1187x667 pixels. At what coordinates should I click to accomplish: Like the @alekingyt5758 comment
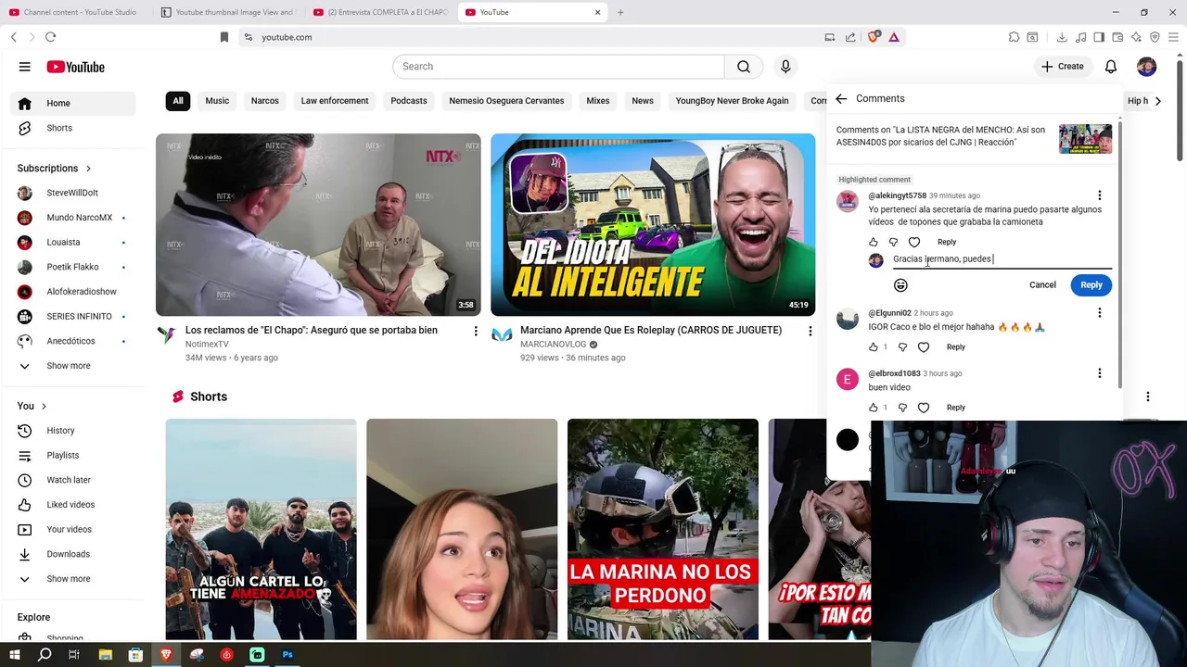[x=874, y=242]
